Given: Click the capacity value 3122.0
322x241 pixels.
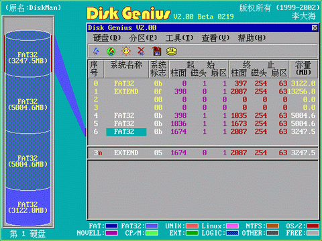Looking at the screenshot, I should pos(303,84).
